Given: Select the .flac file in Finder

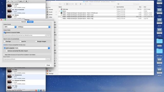Looking at the screenshot, I should [106, 17].
